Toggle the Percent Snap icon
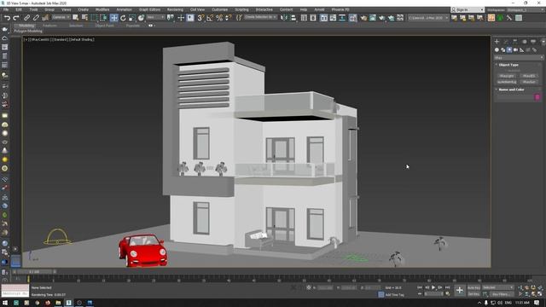This screenshot has height=307, width=546. coord(219,18)
